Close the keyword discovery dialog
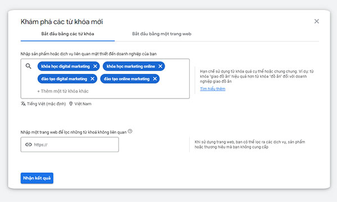This screenshot has height=202, width=337. point(317,21)
